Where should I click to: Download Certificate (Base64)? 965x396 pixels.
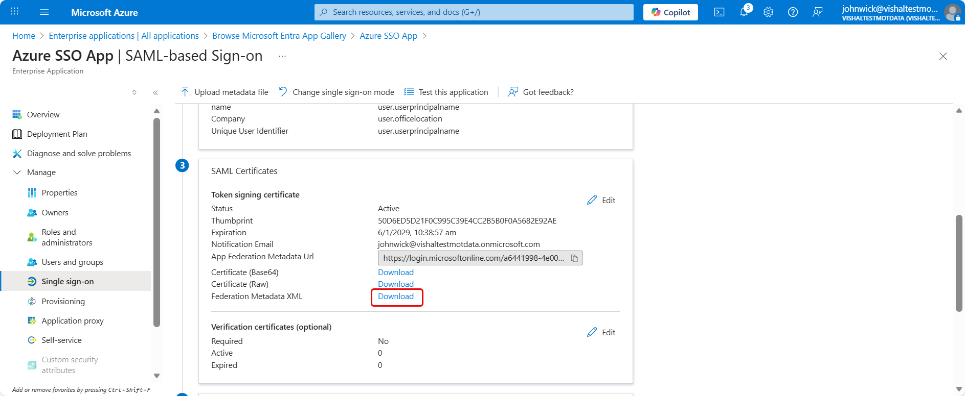click(396, 272)
